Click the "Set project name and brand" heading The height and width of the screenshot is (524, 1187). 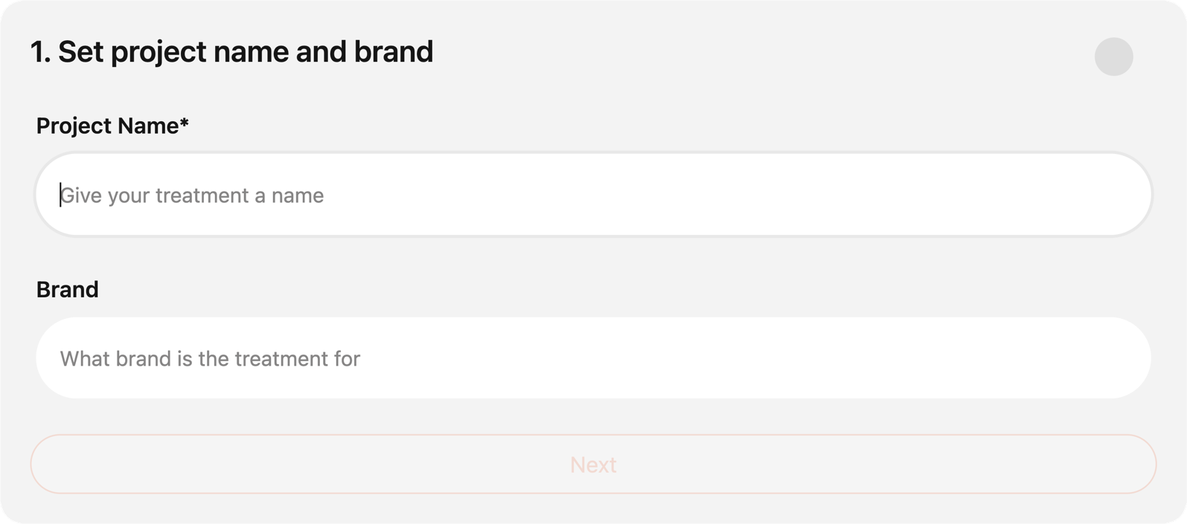click(231, 52)
